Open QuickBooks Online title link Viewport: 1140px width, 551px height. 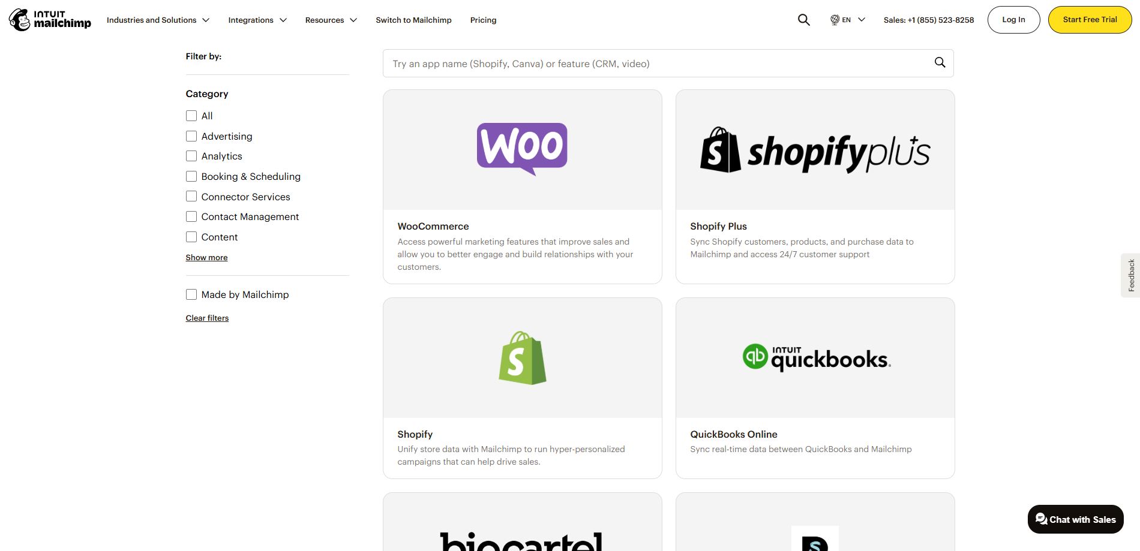click(733, 434)
